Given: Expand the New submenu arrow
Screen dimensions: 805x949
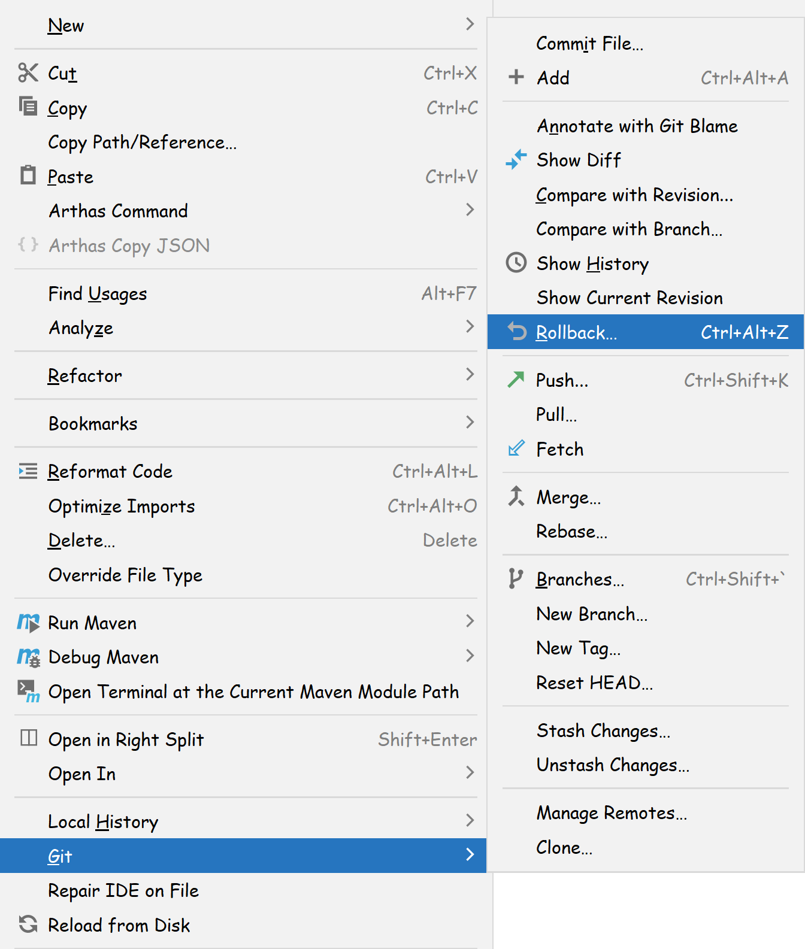Looking at the screenshot, I should pyautogui.click(x=470, y=25).
